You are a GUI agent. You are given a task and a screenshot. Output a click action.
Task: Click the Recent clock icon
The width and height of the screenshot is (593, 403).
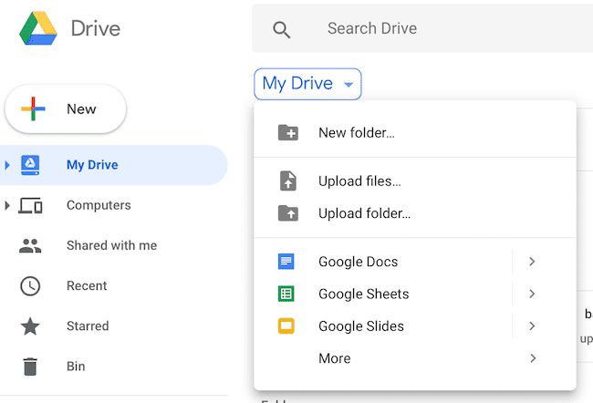pyautogui.click(x=30, y=285)
